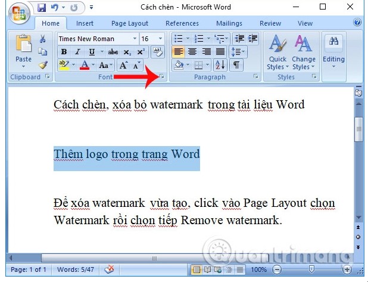Click the Bold formatting button
The image size is (368, 282).
pos(63,52)
